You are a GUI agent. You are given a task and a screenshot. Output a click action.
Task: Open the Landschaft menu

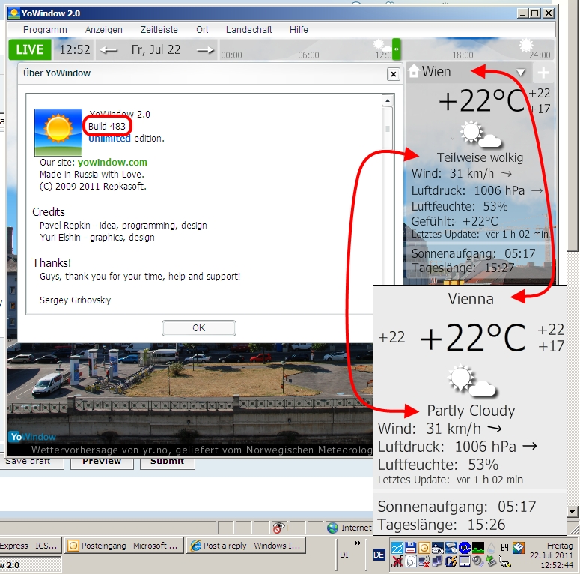point(249,30)
